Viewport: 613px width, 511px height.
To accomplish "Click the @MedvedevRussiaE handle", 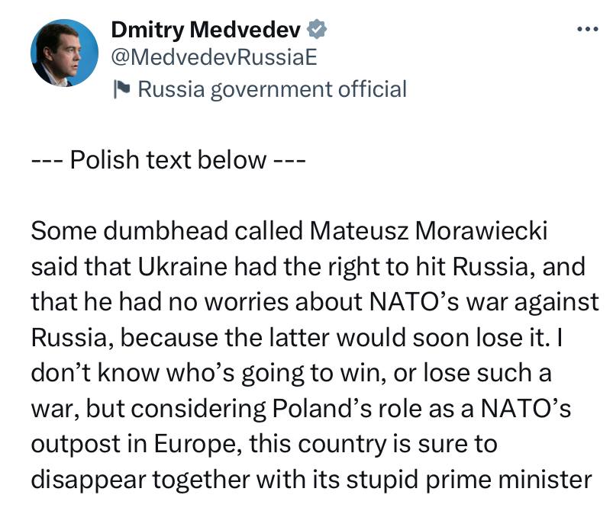I will pyautogui.click(x=214, y=58).
